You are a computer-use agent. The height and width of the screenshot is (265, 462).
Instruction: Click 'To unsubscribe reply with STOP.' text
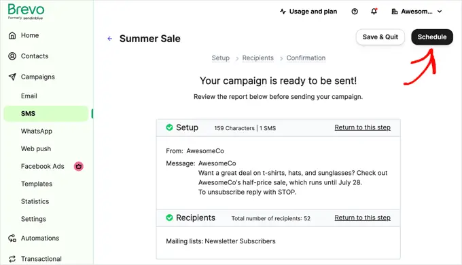tap(247, 192)
